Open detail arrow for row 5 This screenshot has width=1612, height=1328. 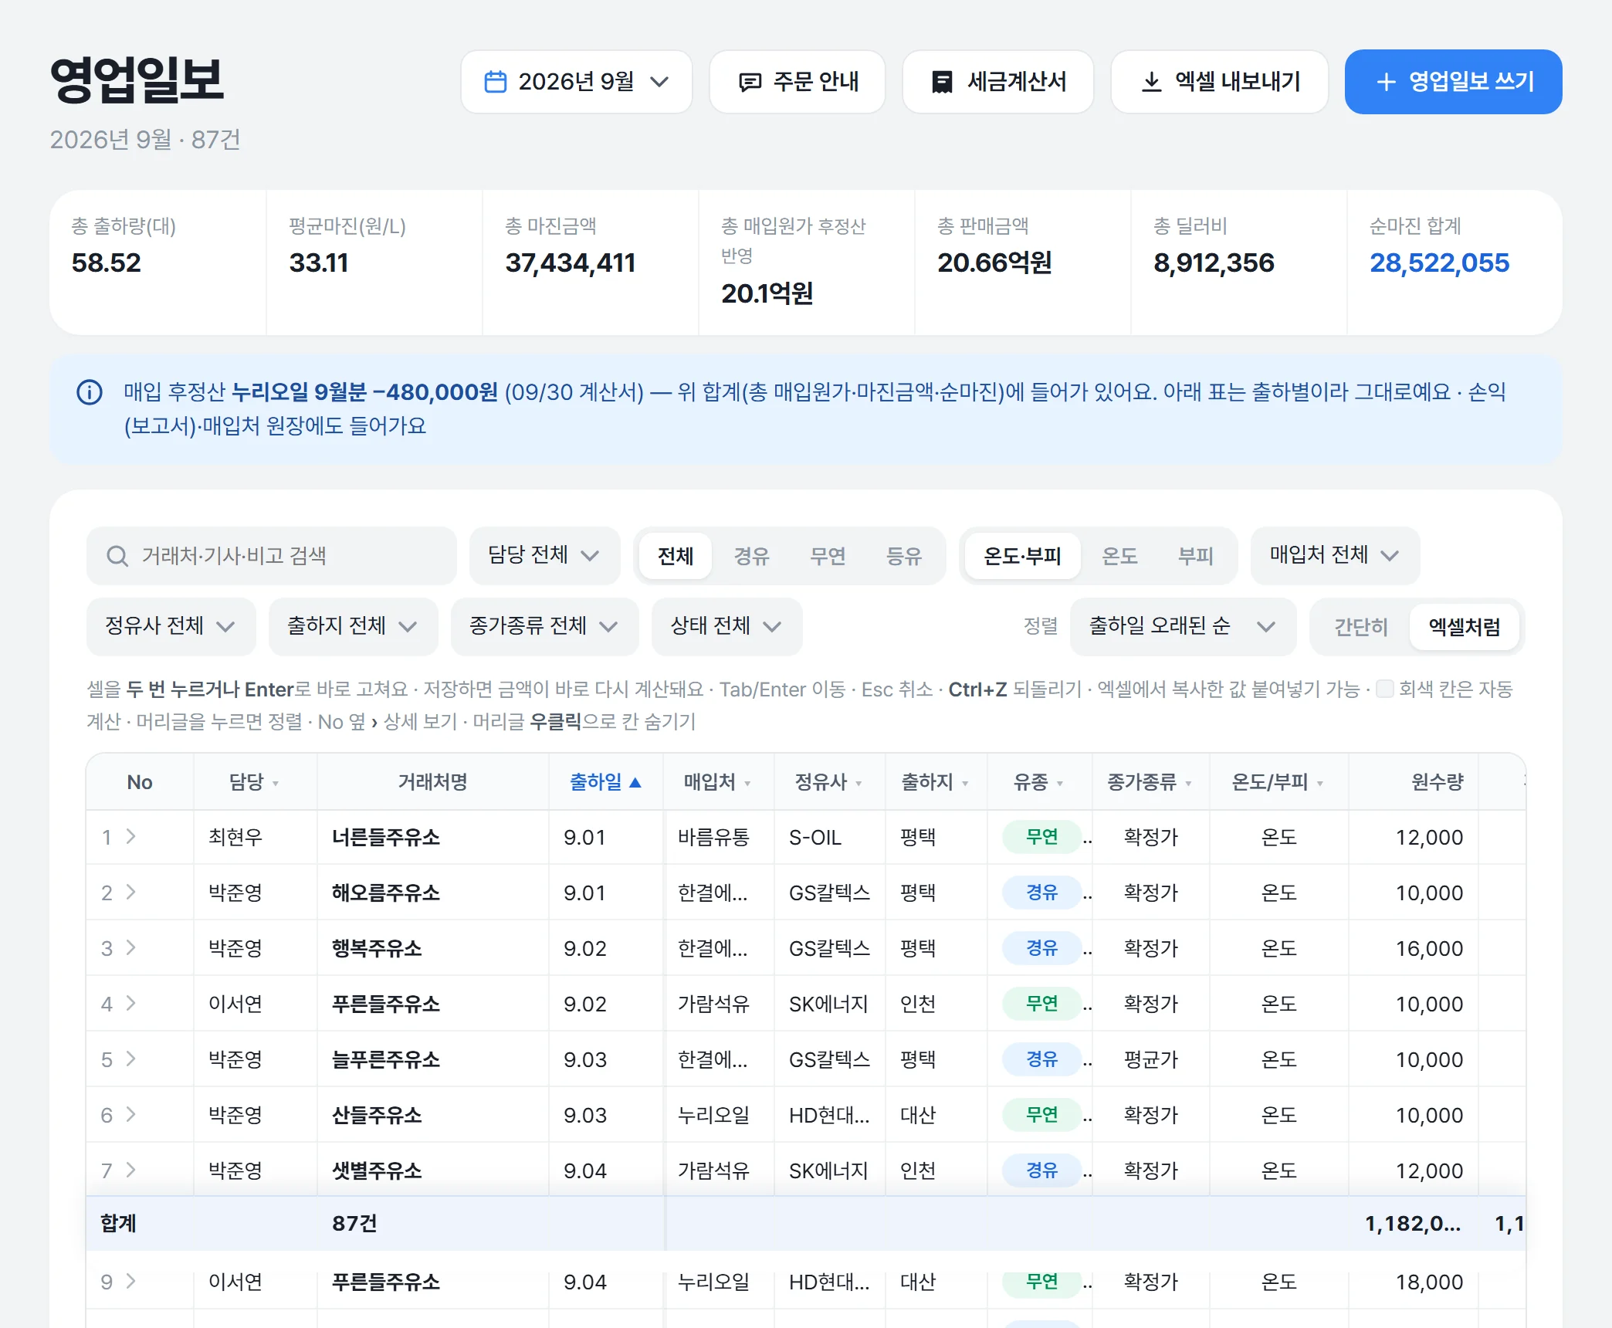(x=130, y=1059)
